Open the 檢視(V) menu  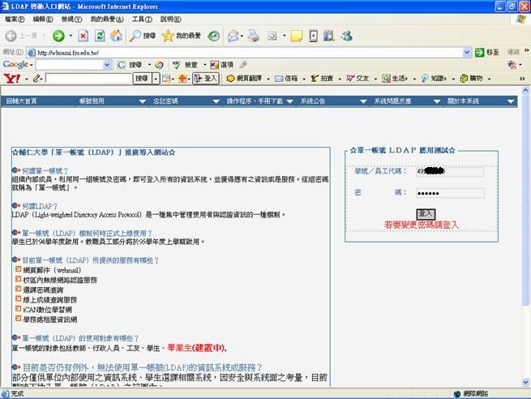pos(71,19)
